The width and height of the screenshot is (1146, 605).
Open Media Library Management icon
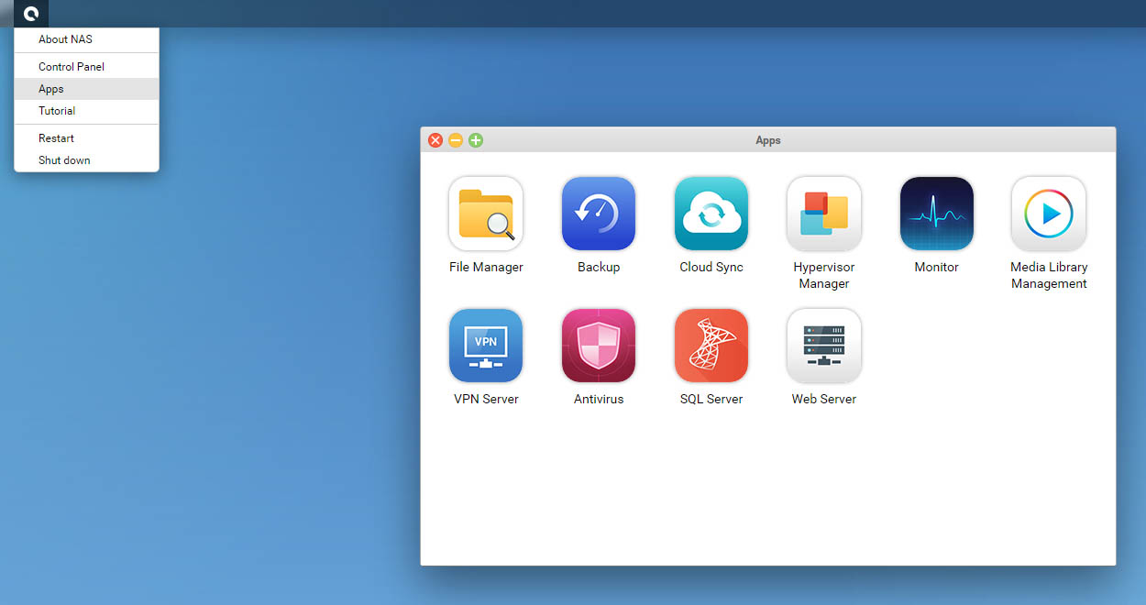(x=1049, y=214)
